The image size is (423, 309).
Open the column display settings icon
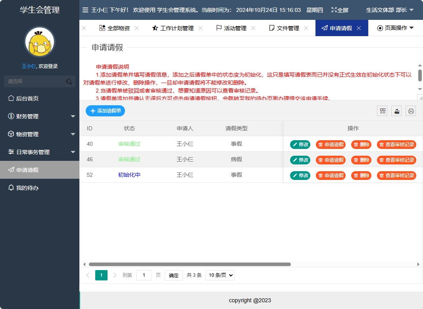pyautogui.click(x=382, y=111)
